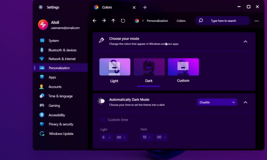Click the Settings gear icon in title bar
Viewport: 267px width, 160px height.
[x=40, y=7]
